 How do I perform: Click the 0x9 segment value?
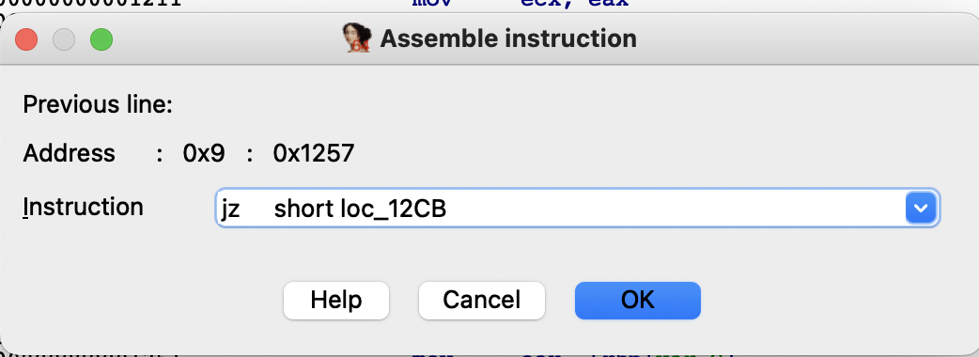coord(204,153)
